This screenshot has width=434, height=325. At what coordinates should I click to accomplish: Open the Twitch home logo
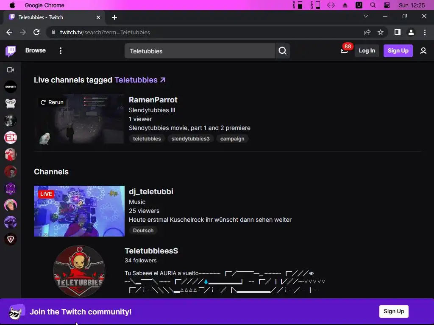pyautogui.click(x=11, y=51)
